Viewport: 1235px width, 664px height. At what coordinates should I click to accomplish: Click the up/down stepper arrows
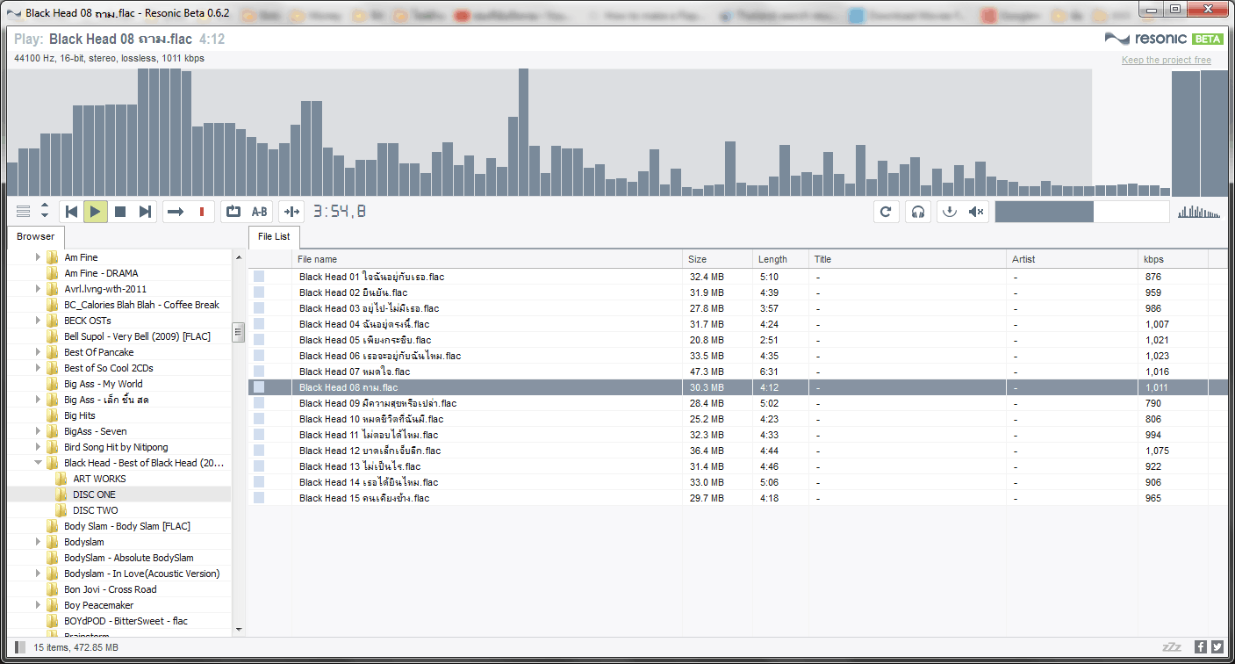pos(45,212)
